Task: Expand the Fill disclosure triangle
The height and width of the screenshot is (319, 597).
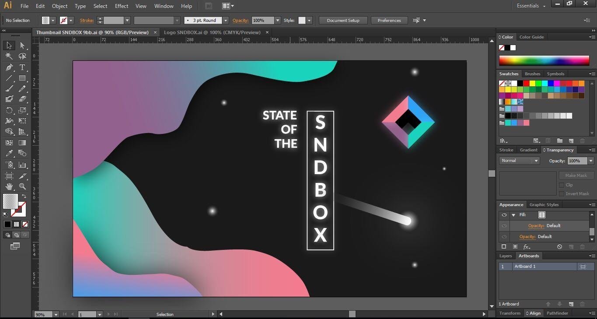Action: tap(513, 215)
